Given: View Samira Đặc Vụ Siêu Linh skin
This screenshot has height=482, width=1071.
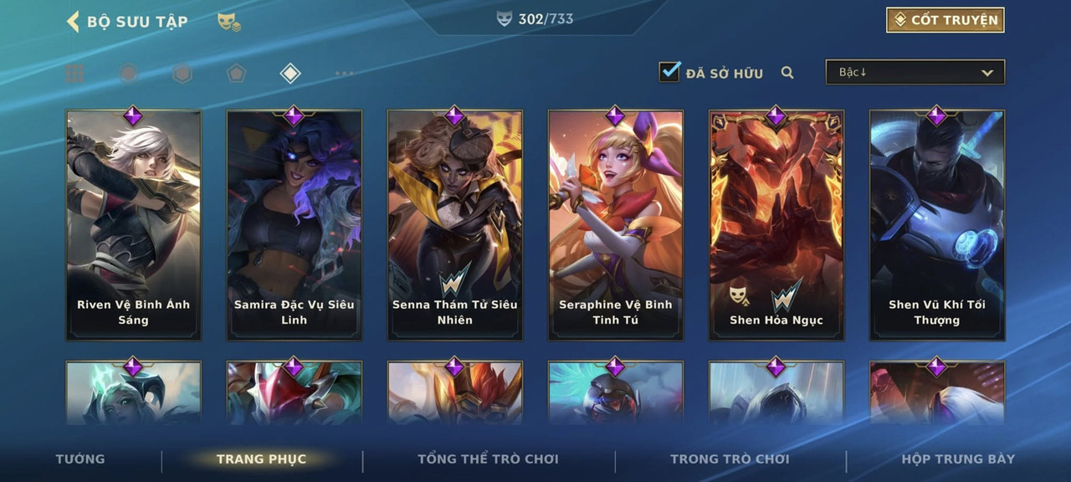Looking at the screenshot, I should [x=295, y=225].
